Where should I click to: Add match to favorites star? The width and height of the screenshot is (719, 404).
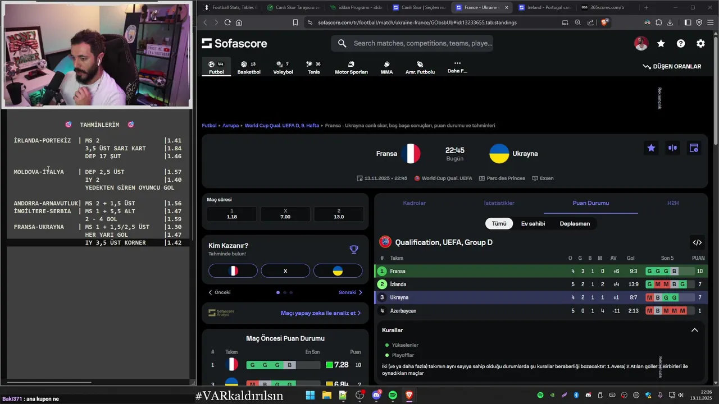click(x=651, y=148)
